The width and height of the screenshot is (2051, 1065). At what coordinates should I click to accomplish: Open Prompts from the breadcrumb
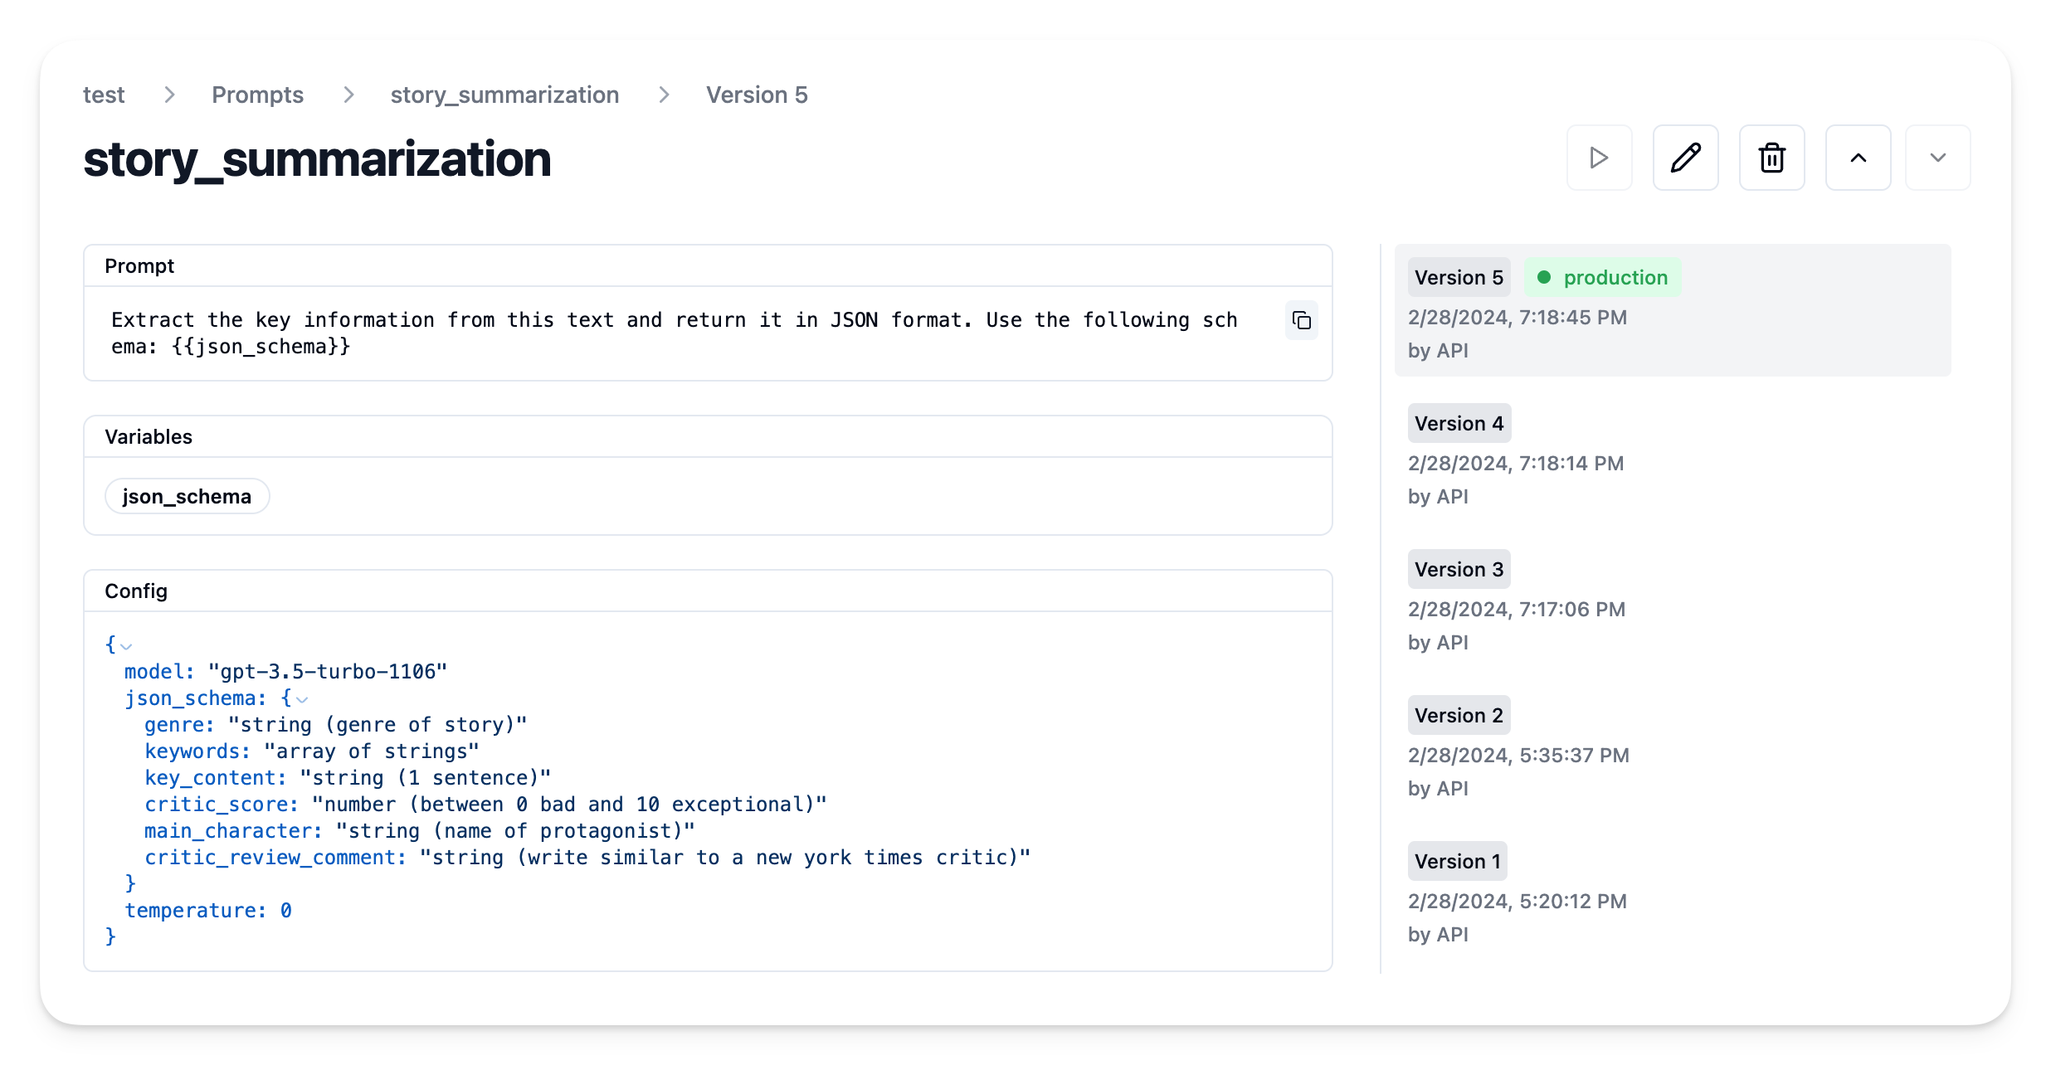coord(257,95)
